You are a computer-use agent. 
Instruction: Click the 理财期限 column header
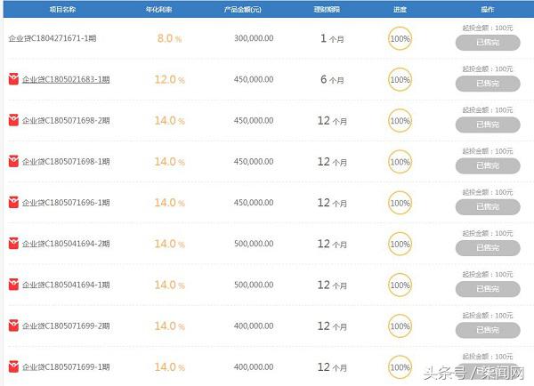click(327, 10)
